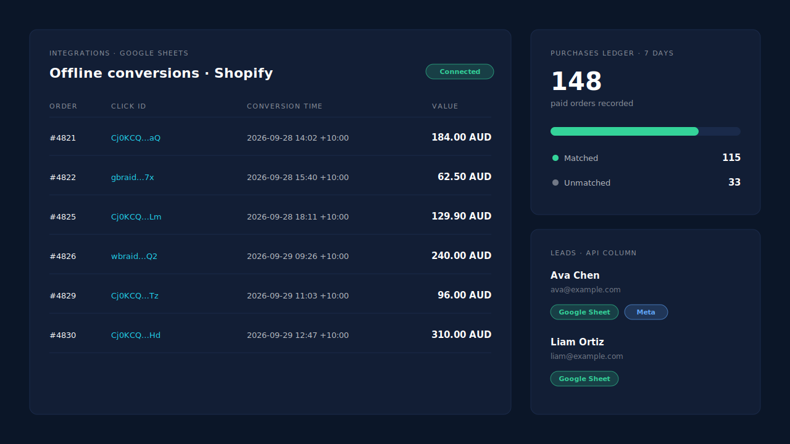The height and width of the screenshot is (444, 790).
Task: Click conversion time 2026-09-28 14:02 +10:00
Action: point(297,138)
